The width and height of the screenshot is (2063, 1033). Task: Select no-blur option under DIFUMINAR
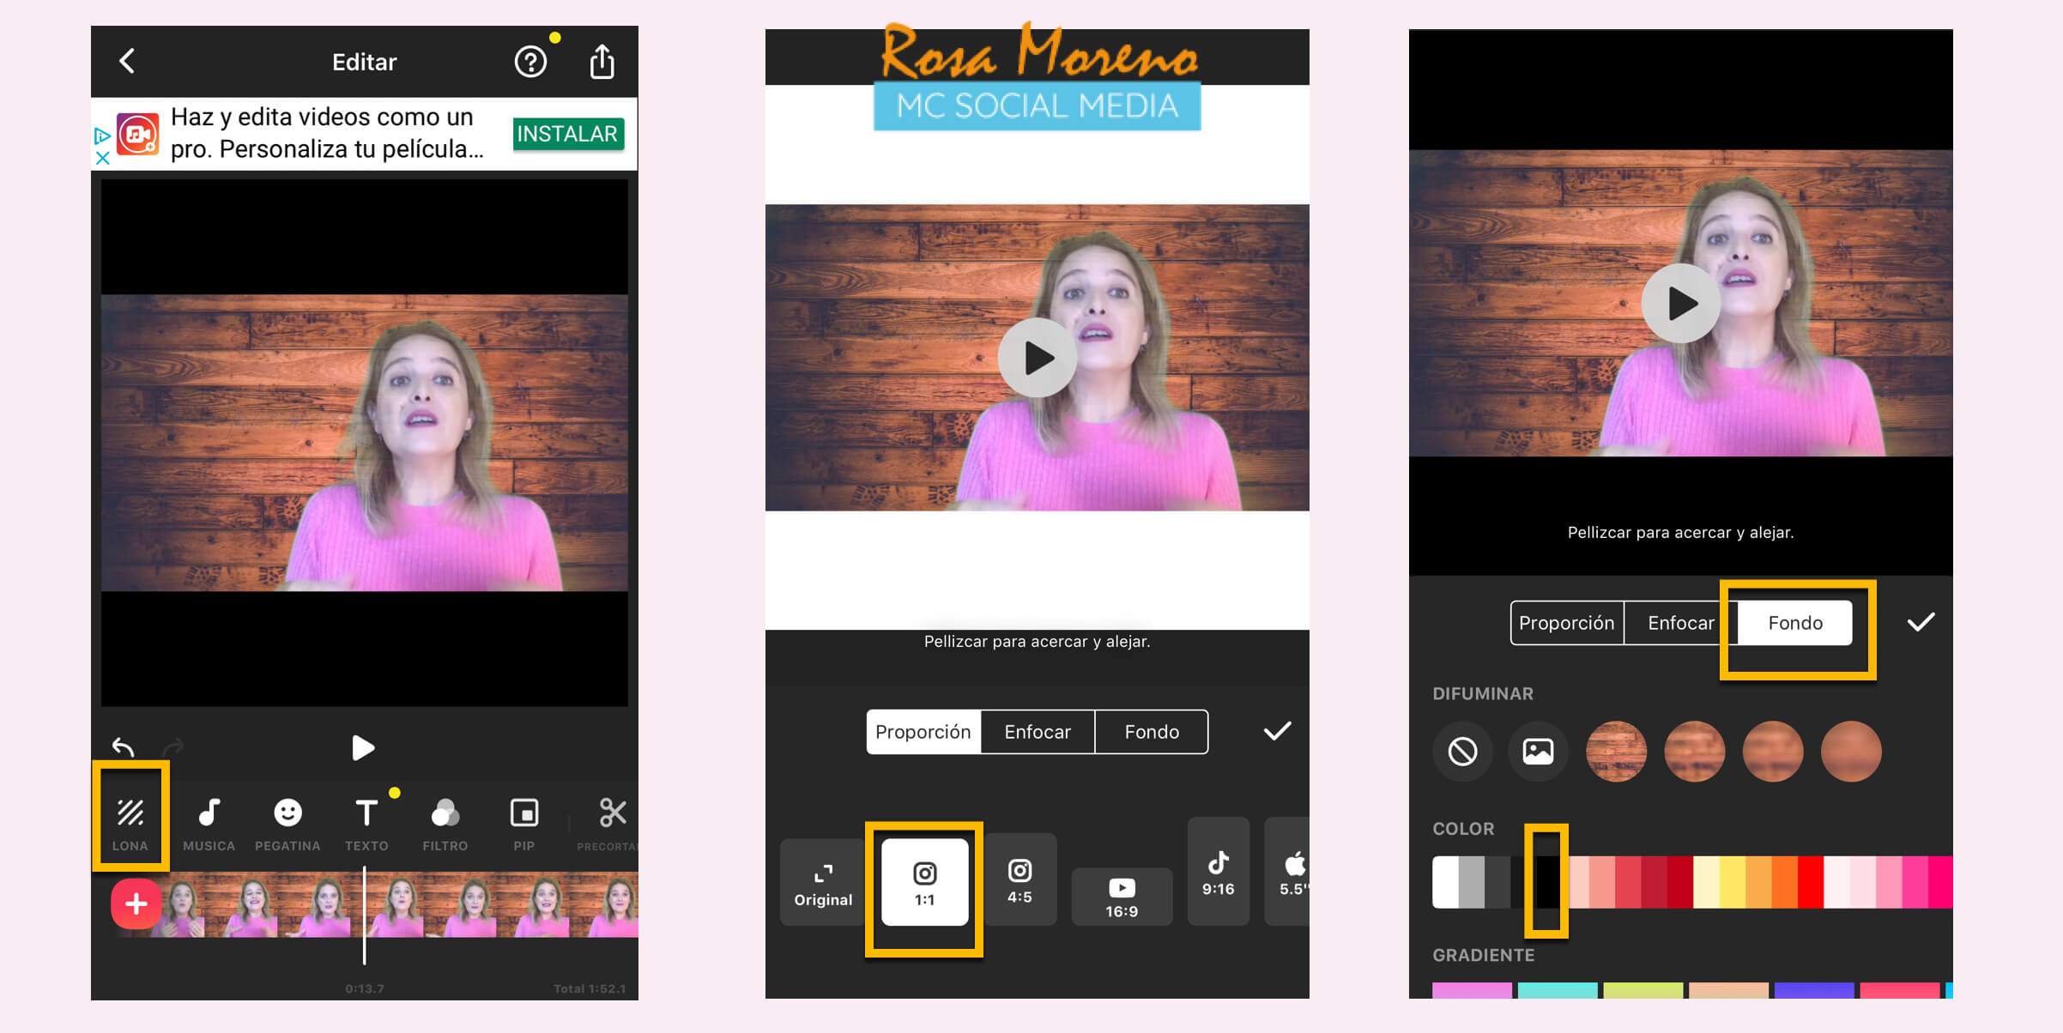(1462, 752)
